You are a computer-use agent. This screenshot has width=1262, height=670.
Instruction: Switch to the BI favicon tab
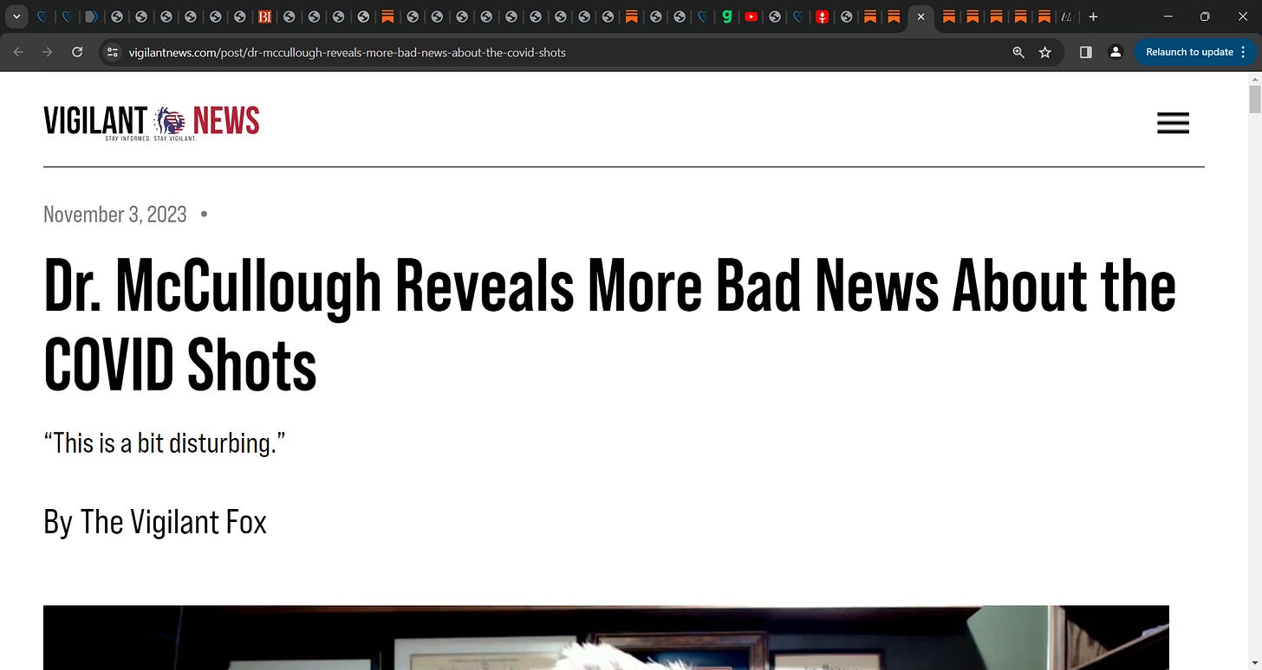(x=265, y=16)
